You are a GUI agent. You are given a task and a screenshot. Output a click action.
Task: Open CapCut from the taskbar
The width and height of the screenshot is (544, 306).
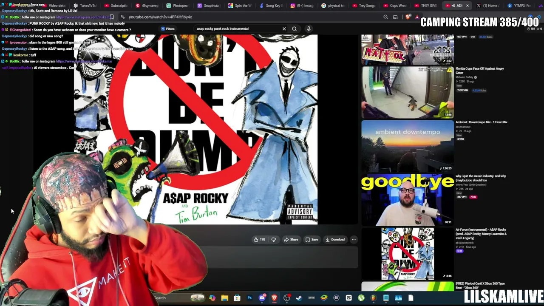(348, 298)
